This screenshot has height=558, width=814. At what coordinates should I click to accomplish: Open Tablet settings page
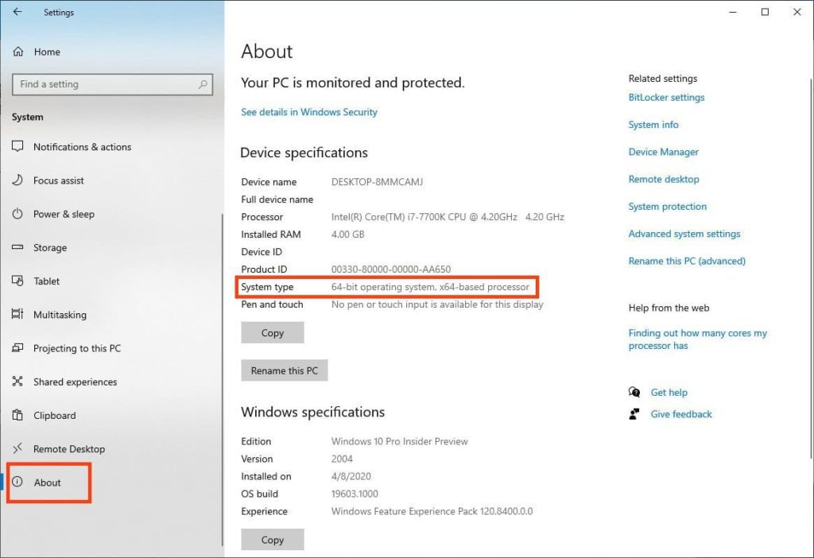click(x=46, y=281)
